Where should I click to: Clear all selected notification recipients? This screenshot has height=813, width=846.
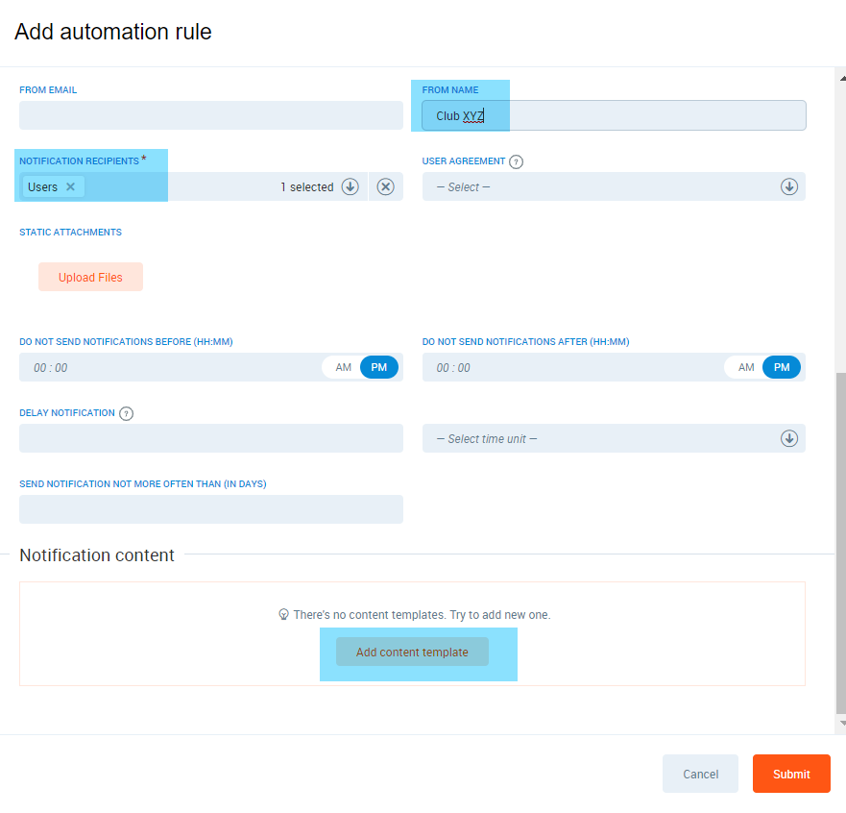click(385, 187)
